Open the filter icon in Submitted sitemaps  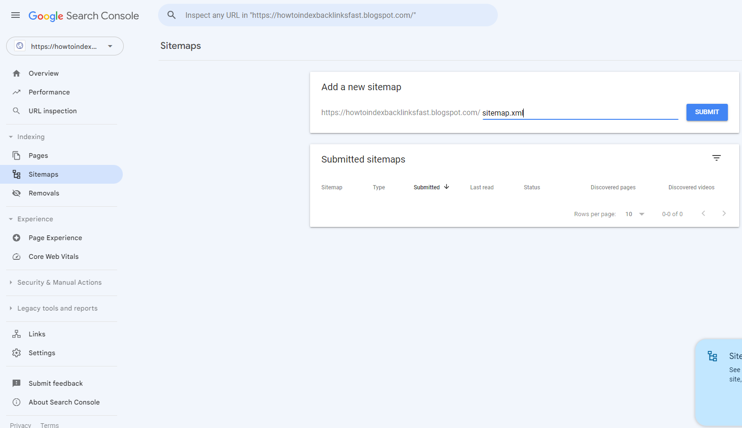pyautogui.click(x=716, y=158)
